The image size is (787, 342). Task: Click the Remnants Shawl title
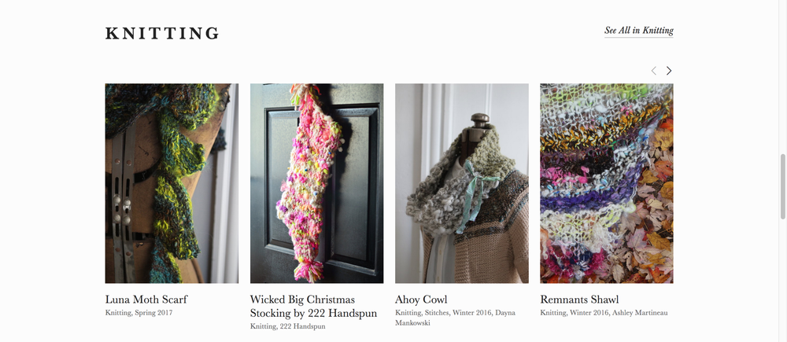[x=579, y=300]
